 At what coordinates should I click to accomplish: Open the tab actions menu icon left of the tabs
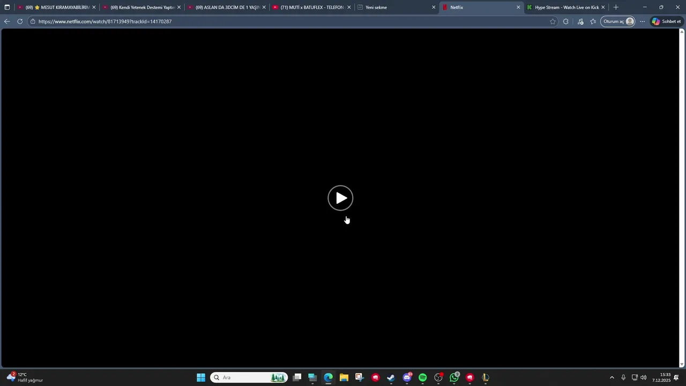(x=7, y=8)
